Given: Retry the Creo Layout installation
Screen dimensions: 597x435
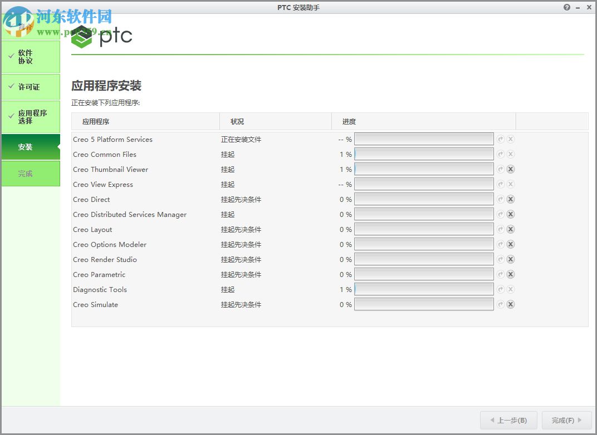Looking at the screenshot, I should pos(502,229).
